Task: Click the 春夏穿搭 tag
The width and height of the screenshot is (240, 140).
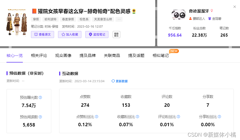Action: [x=68, y=19]
